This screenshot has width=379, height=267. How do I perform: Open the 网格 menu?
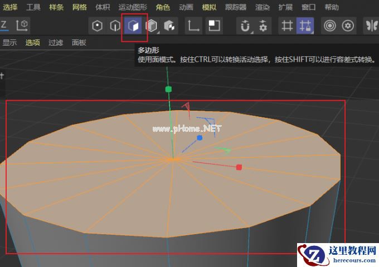coord(79,7)
